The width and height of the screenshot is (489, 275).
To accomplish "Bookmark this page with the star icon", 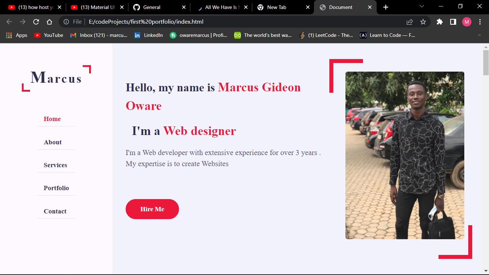I will (423, 21).
